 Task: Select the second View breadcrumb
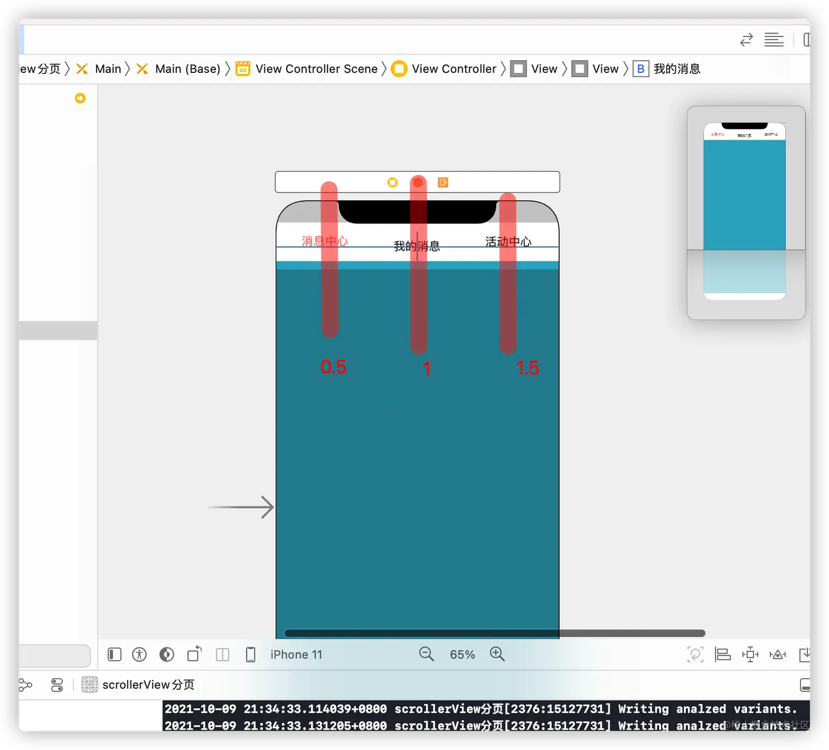[x=595, y=69]
